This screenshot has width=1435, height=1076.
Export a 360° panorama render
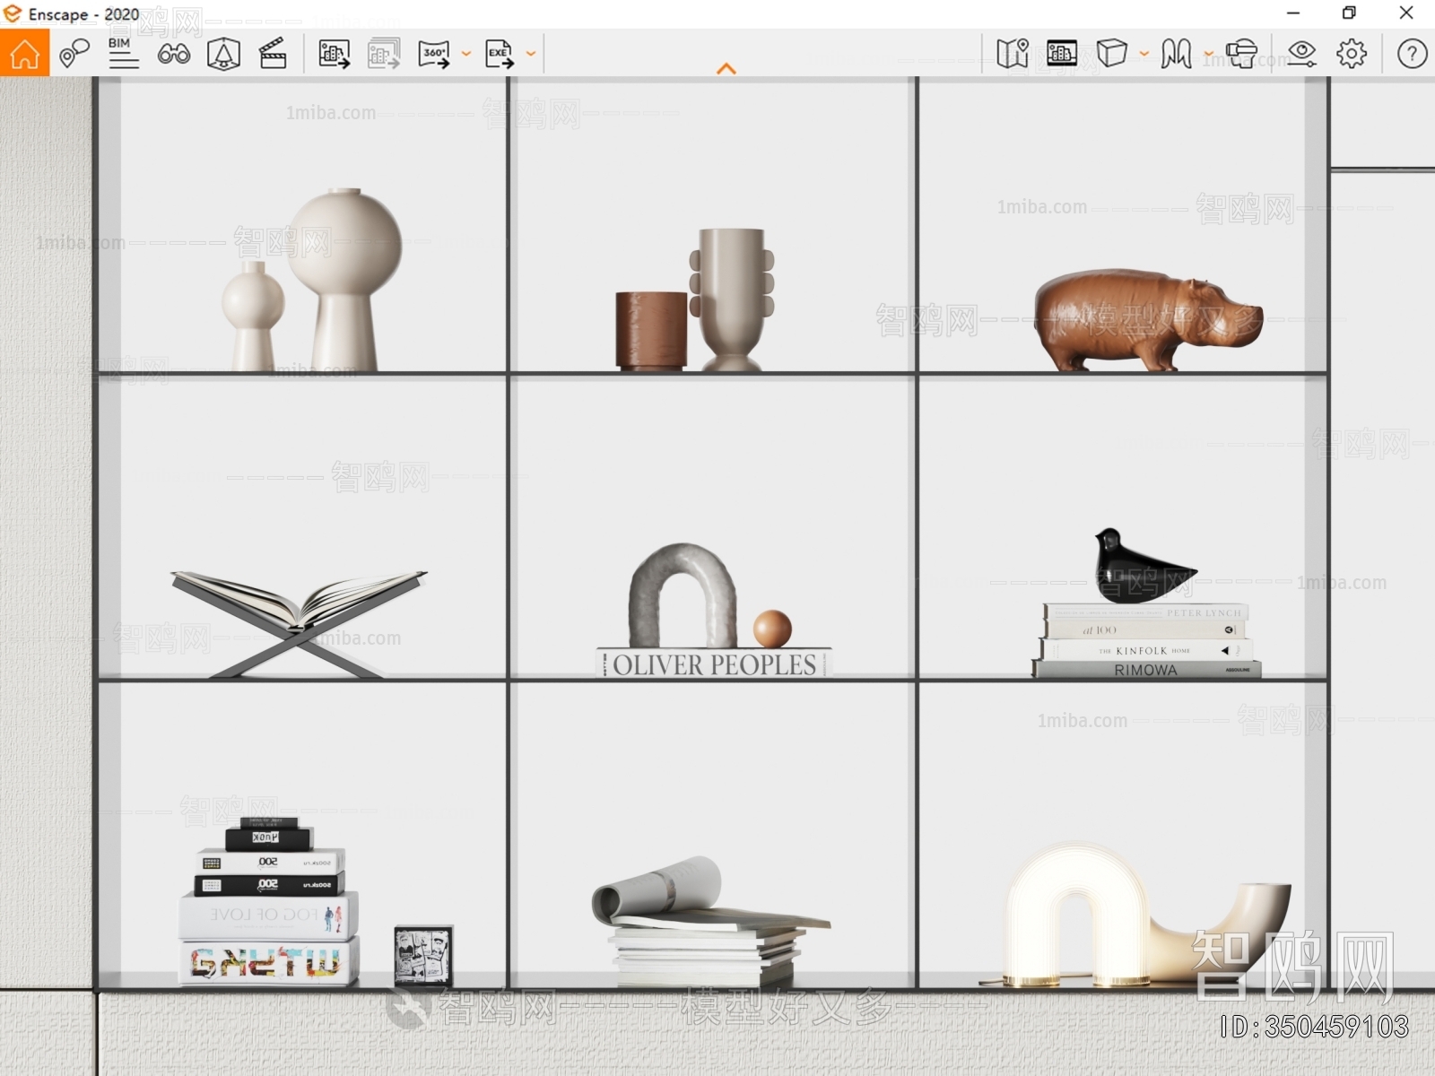[434, 54]
